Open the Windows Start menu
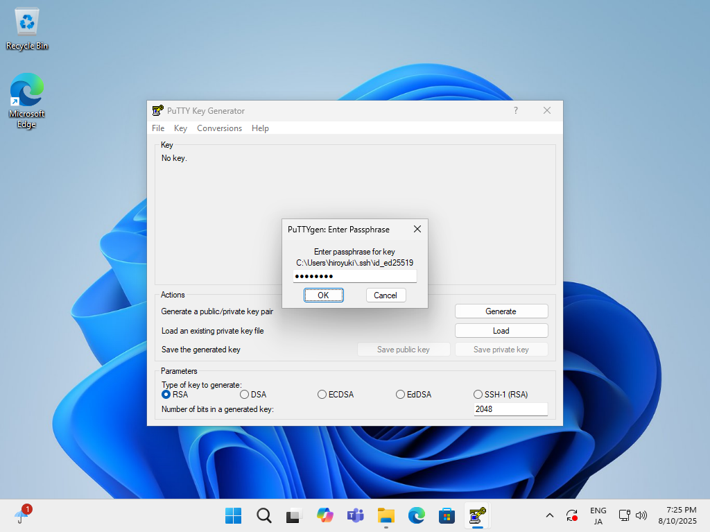The height and width of the screenshot is (532, 710). point(233,515)
